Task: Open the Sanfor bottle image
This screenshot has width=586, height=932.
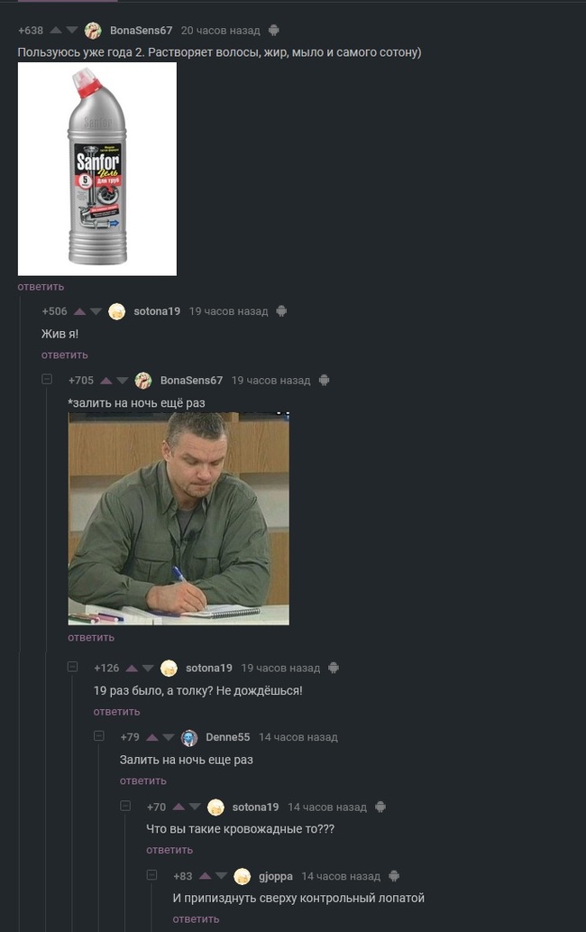Action: pyautogui.click(x=97, y=169)
